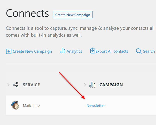Sort by the SERVICE column header text
The image size is (156, 125).
31,85
